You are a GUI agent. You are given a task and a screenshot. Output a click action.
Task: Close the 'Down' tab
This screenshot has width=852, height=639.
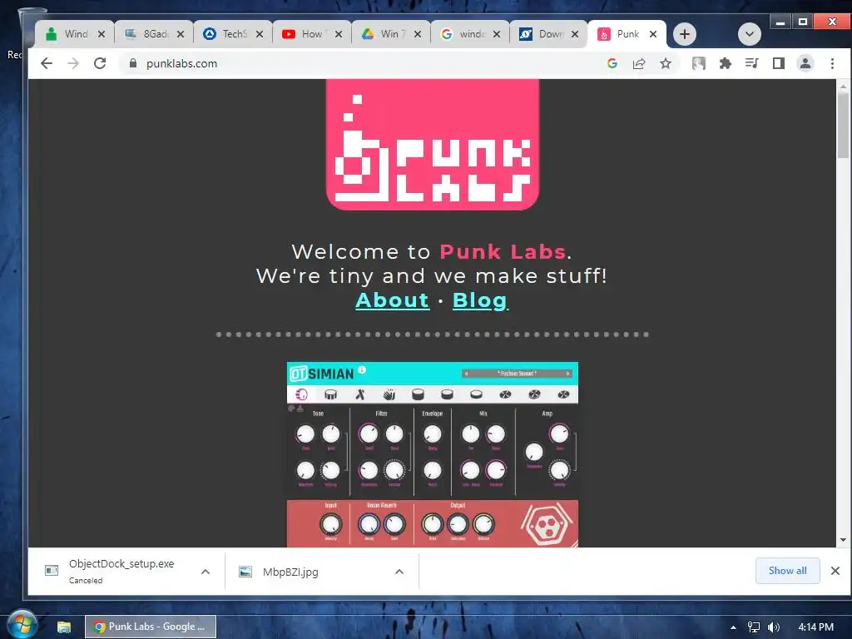tap(575, 34)
